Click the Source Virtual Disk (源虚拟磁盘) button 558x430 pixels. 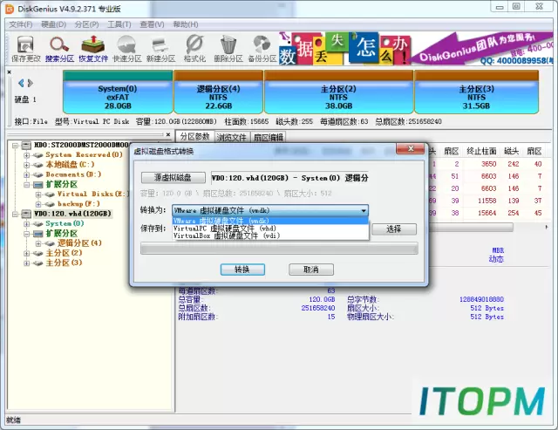point(173,177)
